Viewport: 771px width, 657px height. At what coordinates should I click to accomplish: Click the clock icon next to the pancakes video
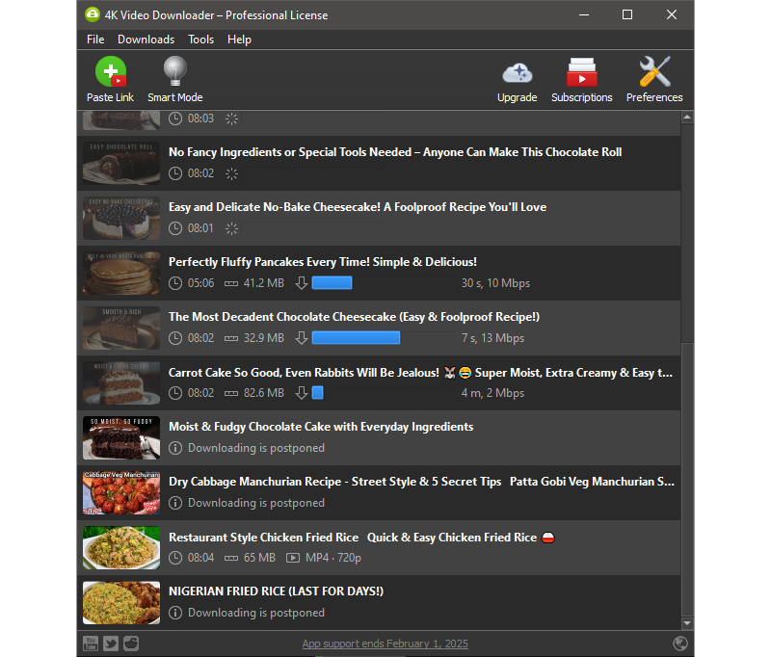coord(174,283)
